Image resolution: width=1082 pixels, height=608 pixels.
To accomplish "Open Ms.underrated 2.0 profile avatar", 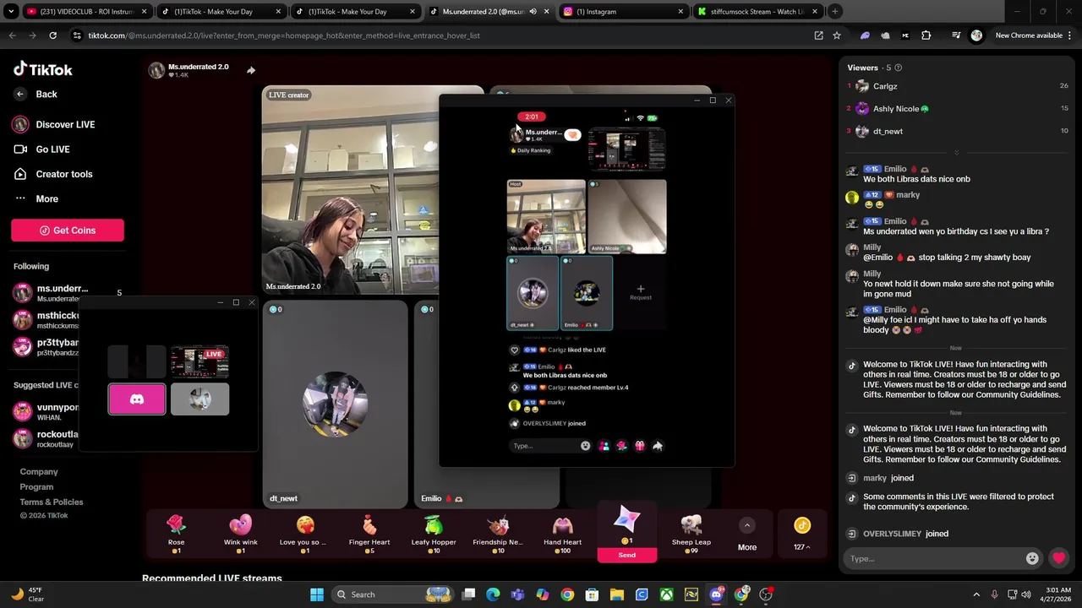I will click(156, 70).
